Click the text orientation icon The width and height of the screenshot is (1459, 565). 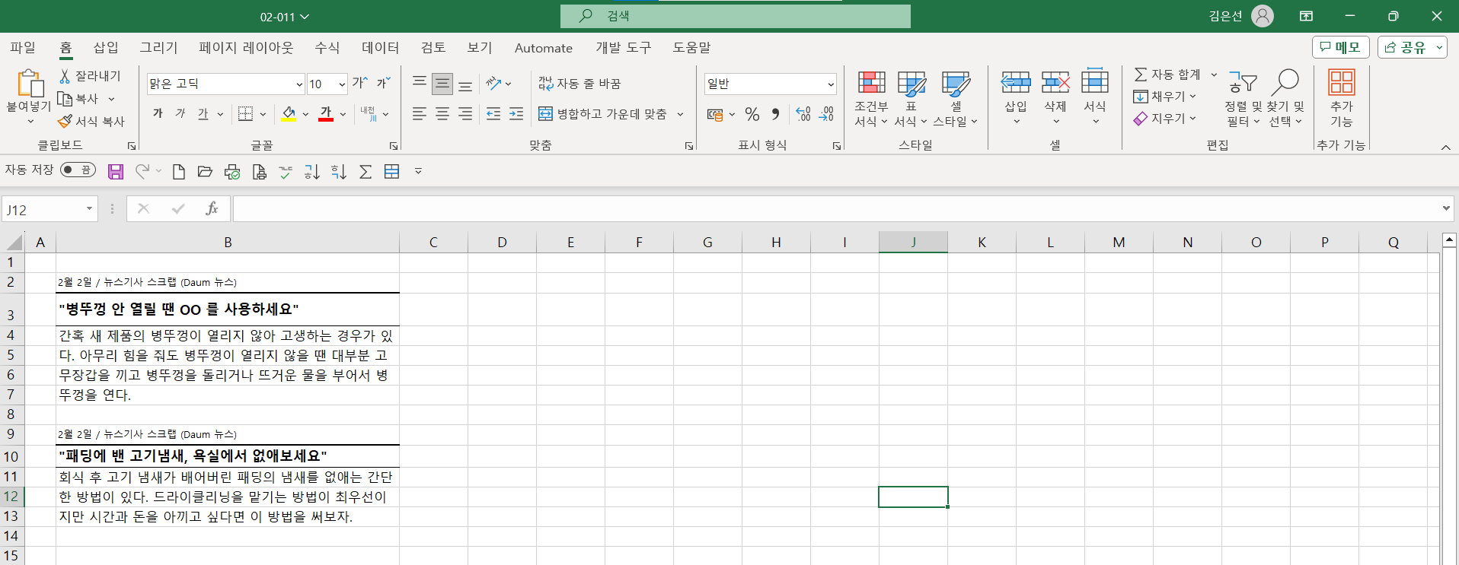[494, 83]
